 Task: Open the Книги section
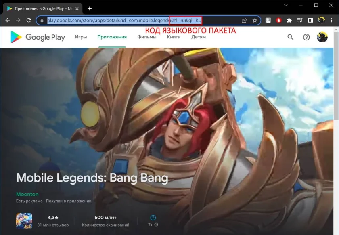(x=174, y=37)
